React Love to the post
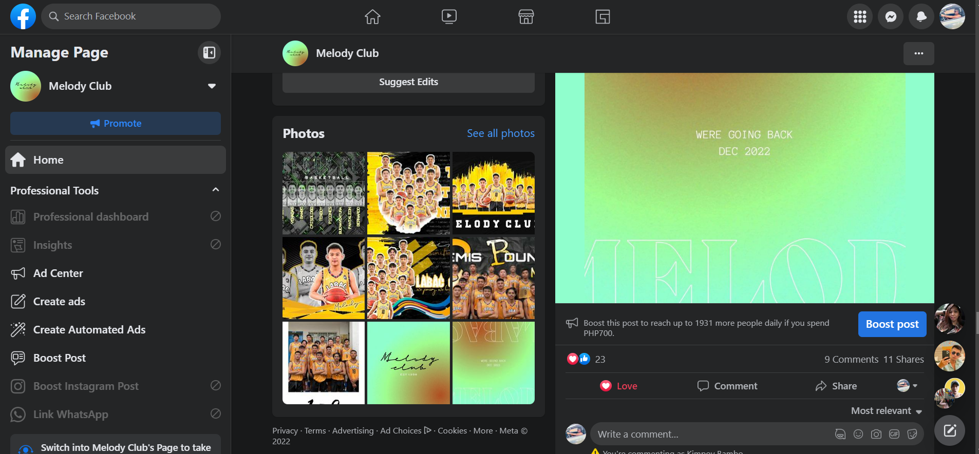Image resolution: width=979 pixels, height=454 pixels. (x=618, y=386)
